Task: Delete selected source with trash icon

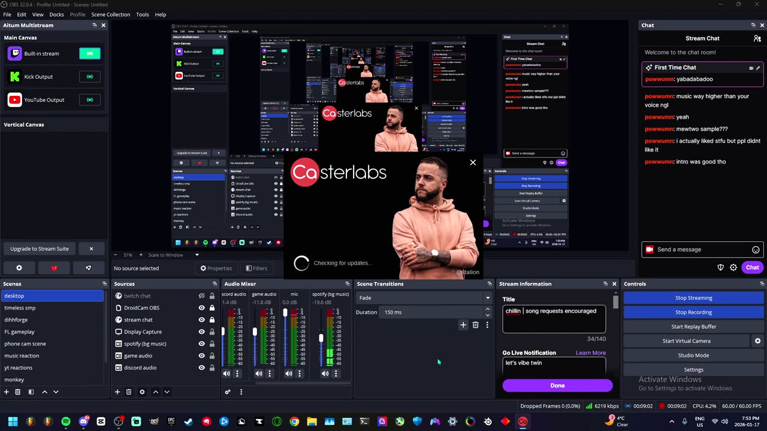Action: (x=129, y=392)
